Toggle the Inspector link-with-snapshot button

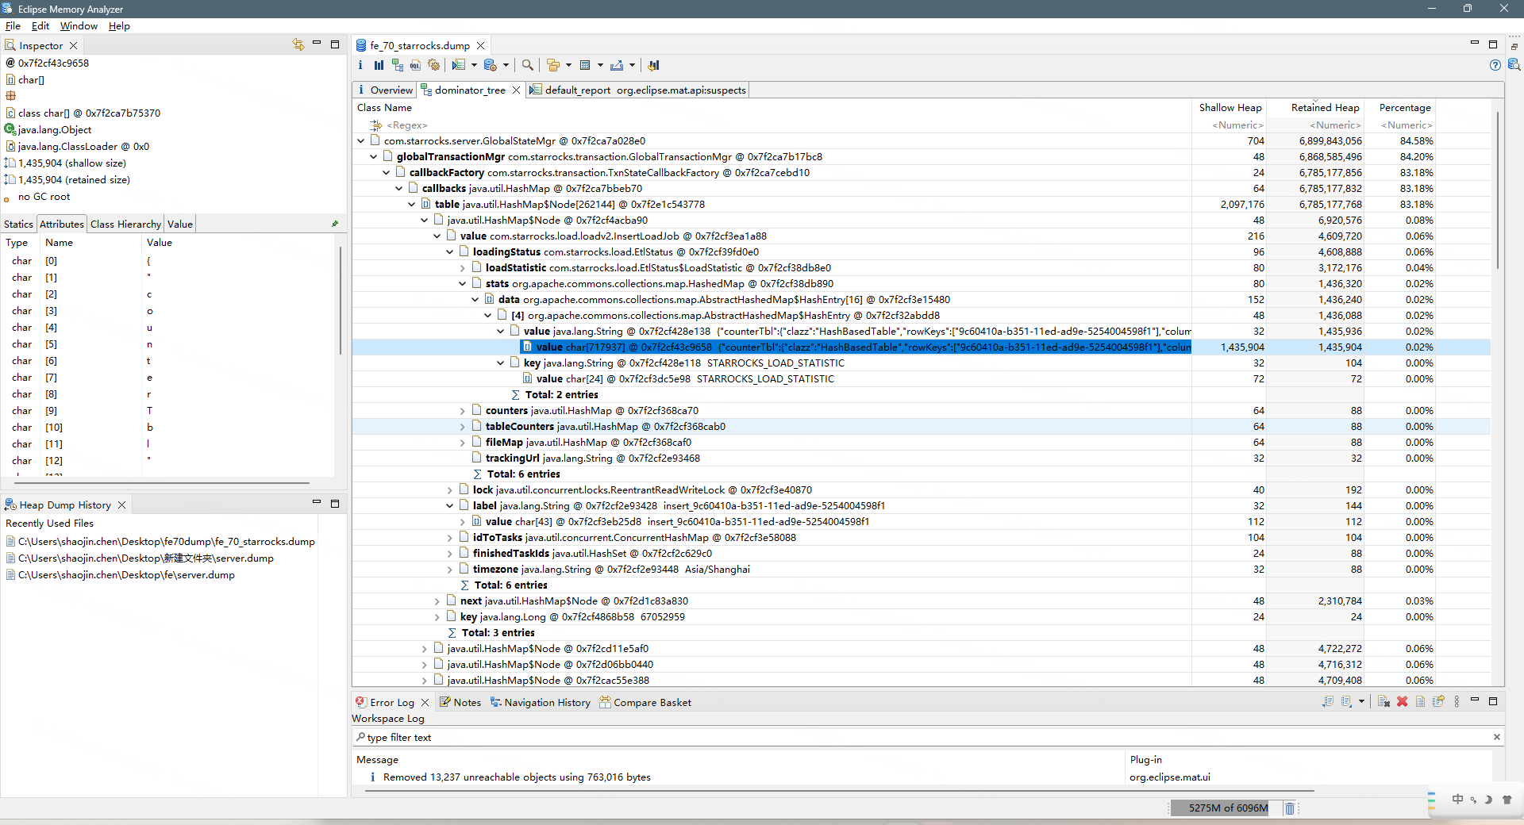(x=298, y=45)
